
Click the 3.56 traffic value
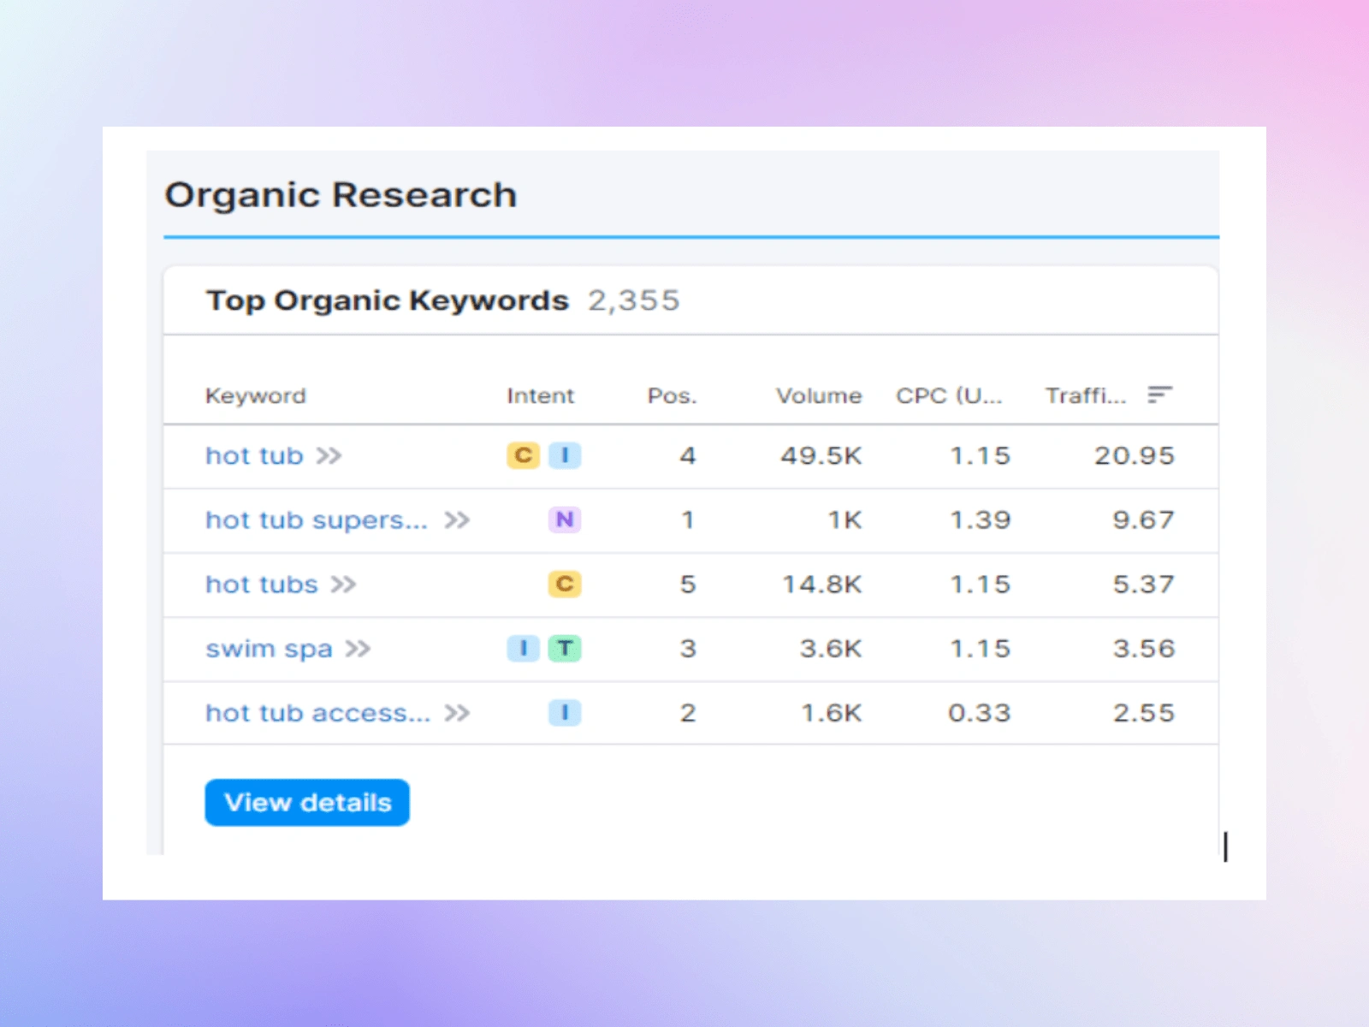click(1144, 649)
